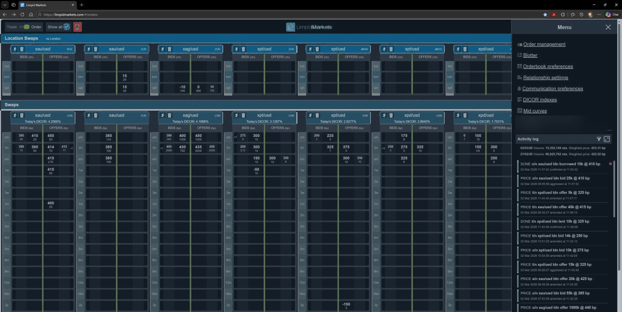Click the 414 offer in xau/usd LDN t/n row
This screenshot has height=312, width=622.
tap(51, 148)
